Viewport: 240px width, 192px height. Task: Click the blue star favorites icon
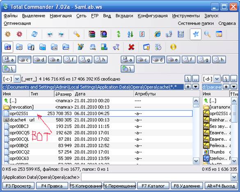point(196,34)
